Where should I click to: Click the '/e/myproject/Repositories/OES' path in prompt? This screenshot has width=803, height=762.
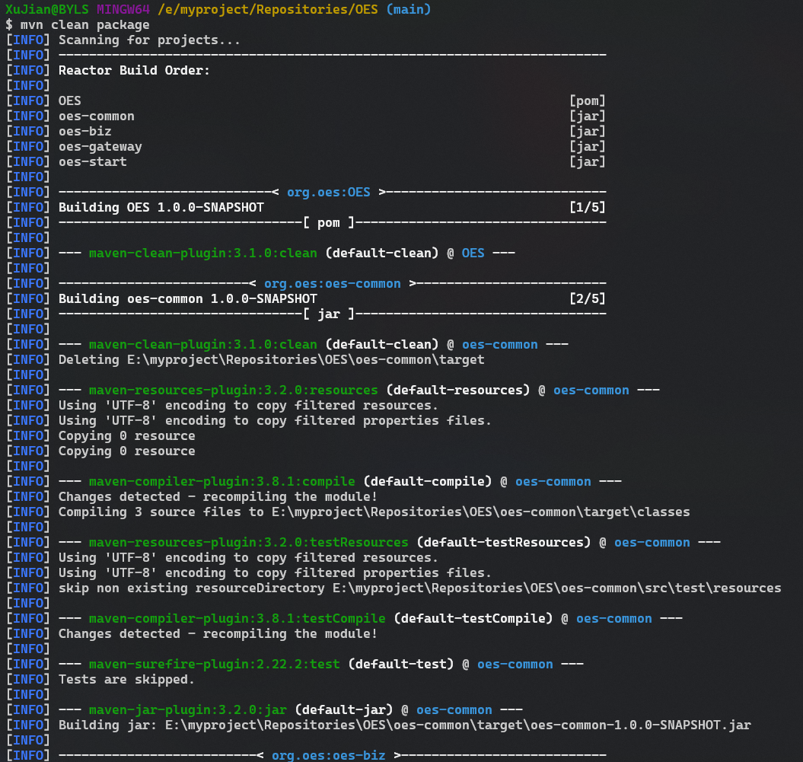tap(268, 10)
